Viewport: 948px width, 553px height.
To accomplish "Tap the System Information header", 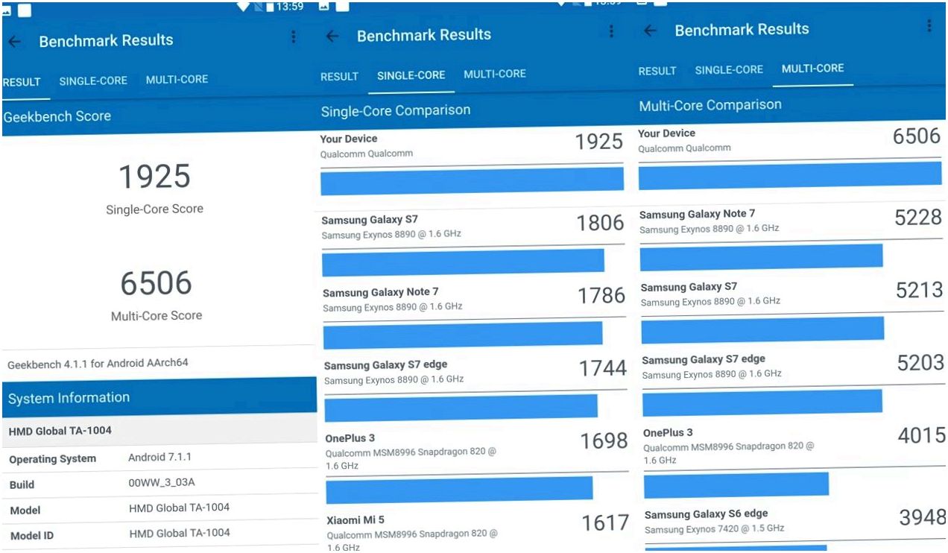I will 159,396.
